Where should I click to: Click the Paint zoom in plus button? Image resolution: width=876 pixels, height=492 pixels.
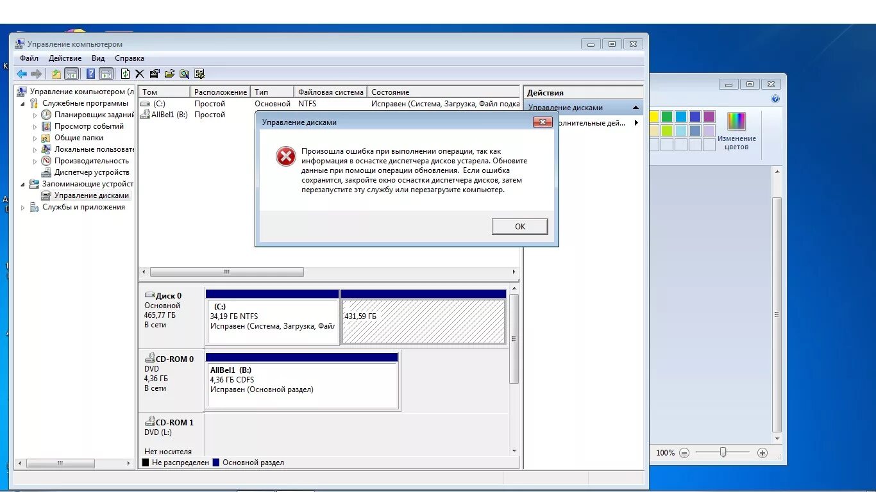tap(762, 453)
